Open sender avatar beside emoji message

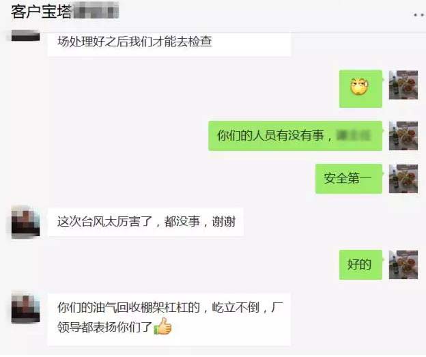403,85
